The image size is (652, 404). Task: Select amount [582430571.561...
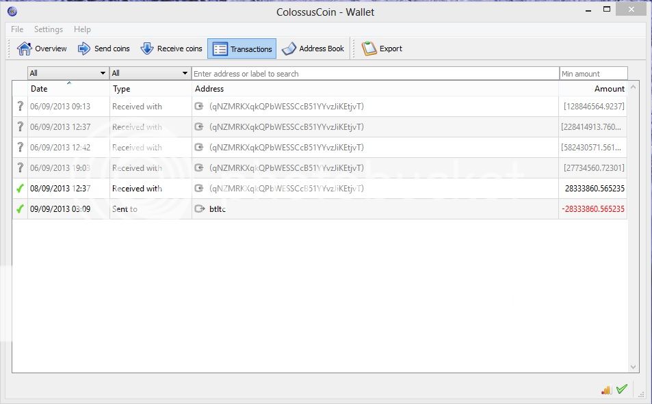[591, 147]
